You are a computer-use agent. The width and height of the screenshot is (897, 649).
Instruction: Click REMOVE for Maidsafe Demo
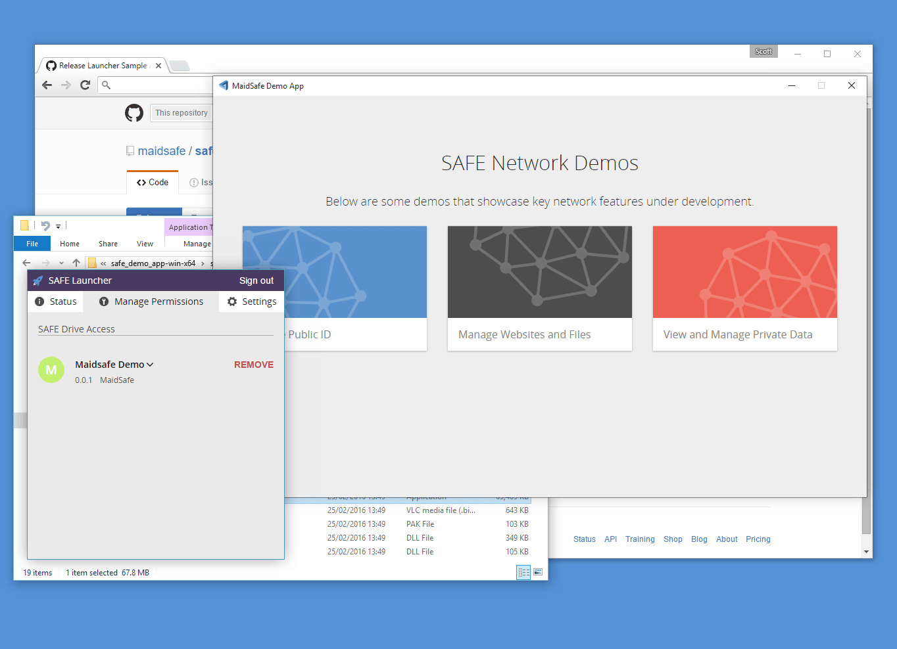click(x=254, y=365)
